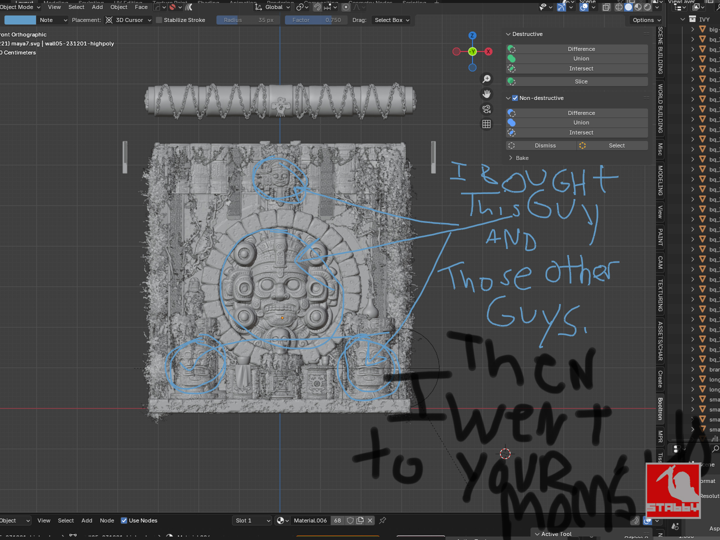
Task: Select solid viewport shading mode
Action: click(x=628, y=7)
